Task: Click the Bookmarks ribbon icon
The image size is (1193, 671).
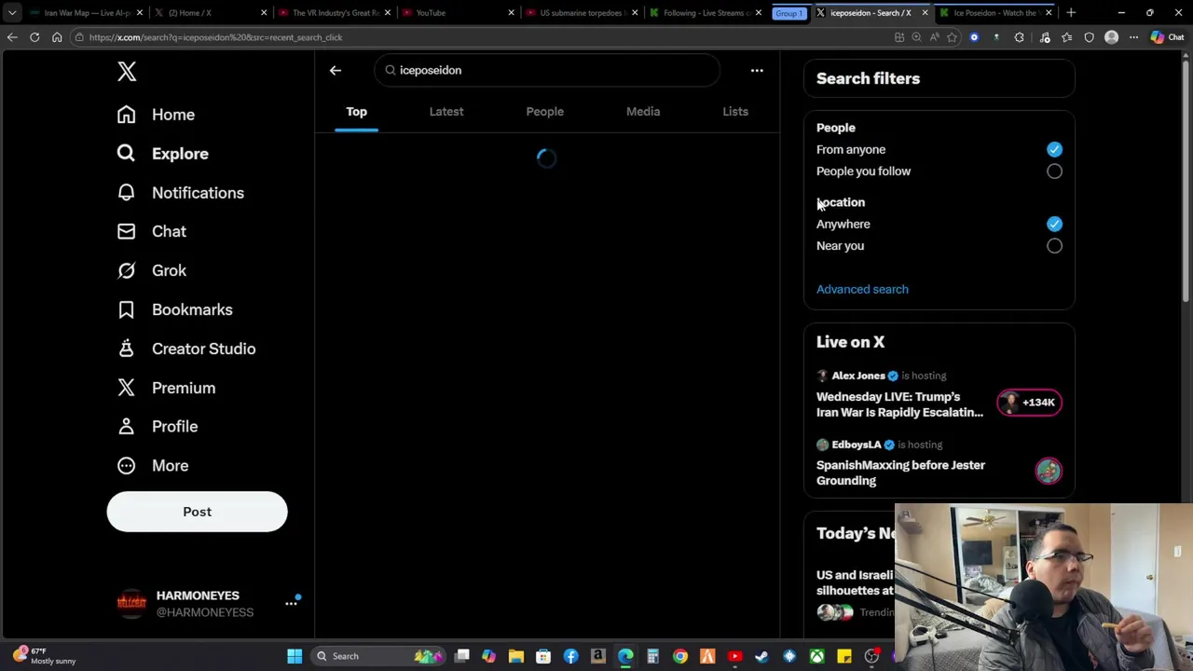Action: tap(126, 309)
